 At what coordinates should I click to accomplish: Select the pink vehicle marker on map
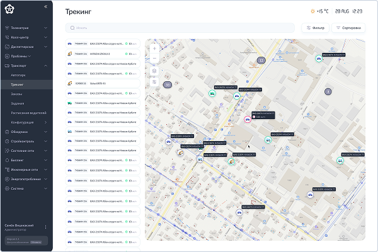point(248,119)
